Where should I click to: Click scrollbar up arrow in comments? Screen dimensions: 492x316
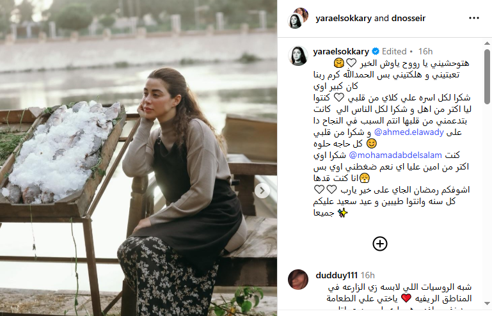coord(487,43)
